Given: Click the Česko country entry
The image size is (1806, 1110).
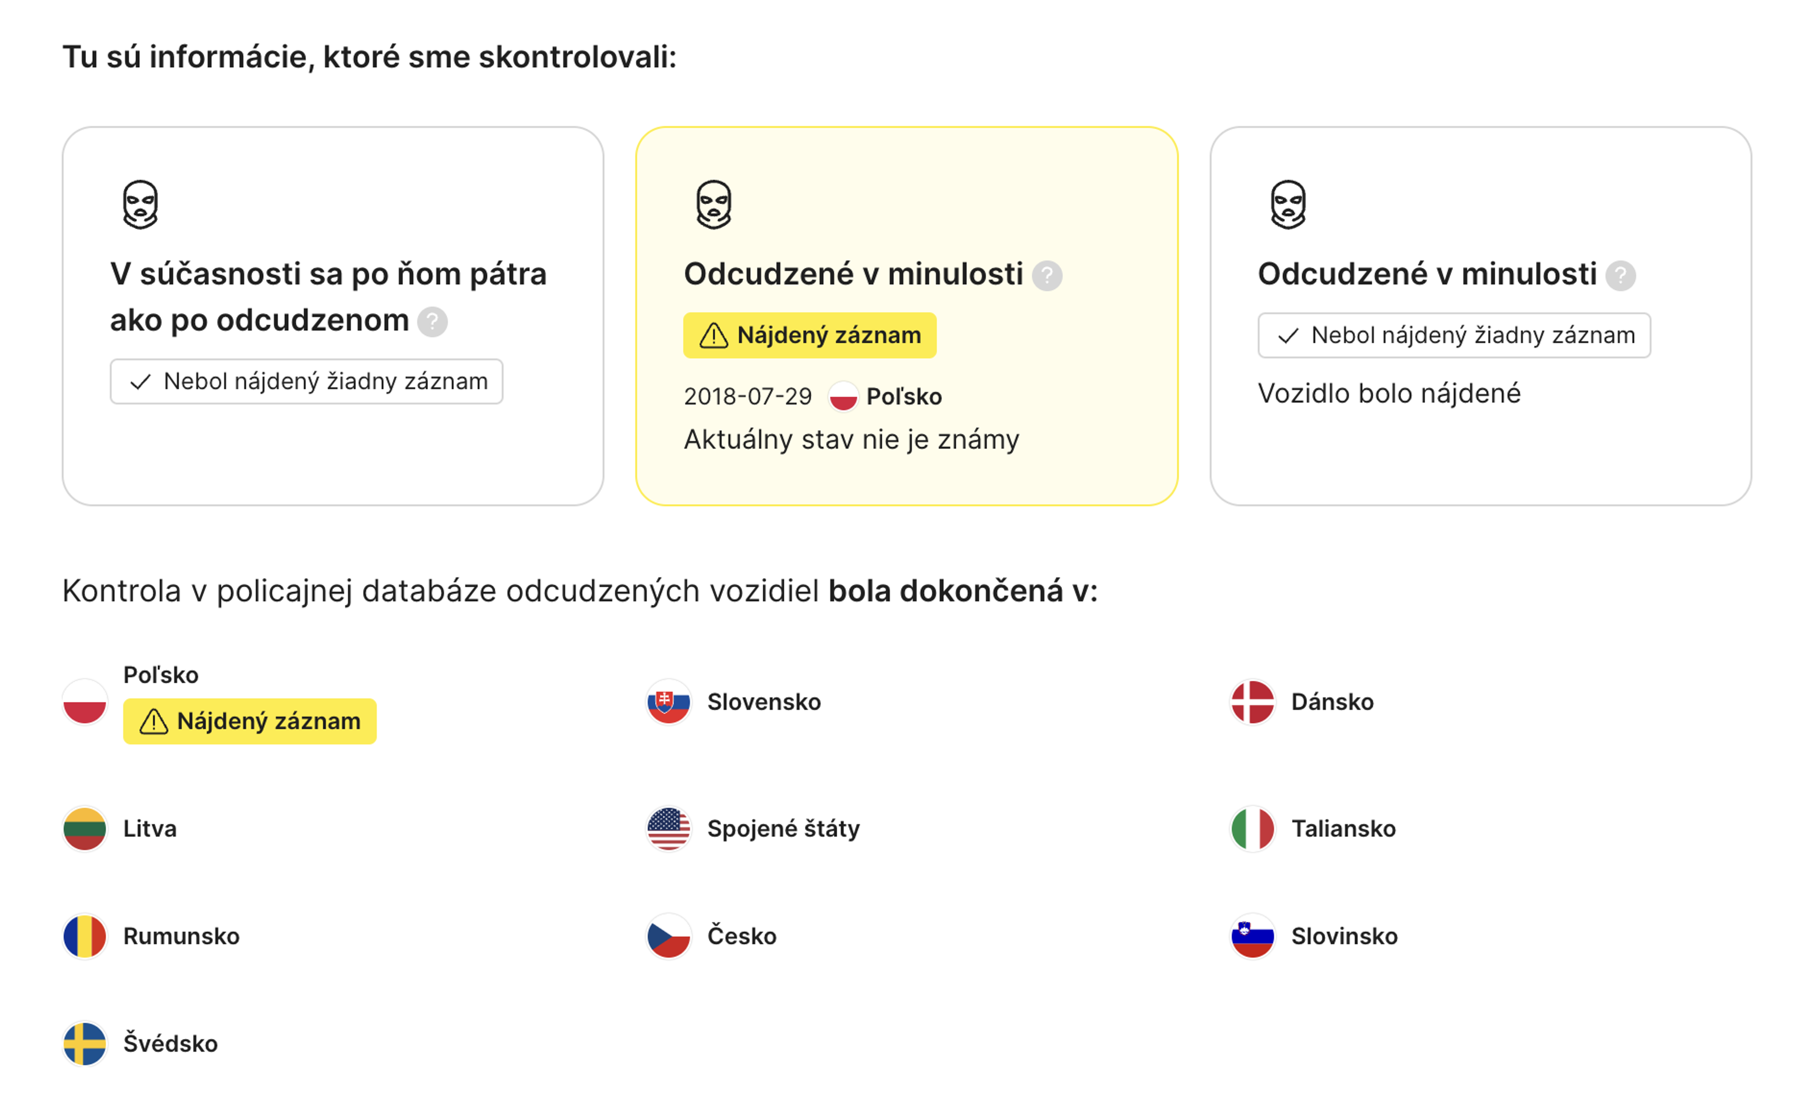Looking at the screenshot, I should pyautogui.click(x=740, y=936).
